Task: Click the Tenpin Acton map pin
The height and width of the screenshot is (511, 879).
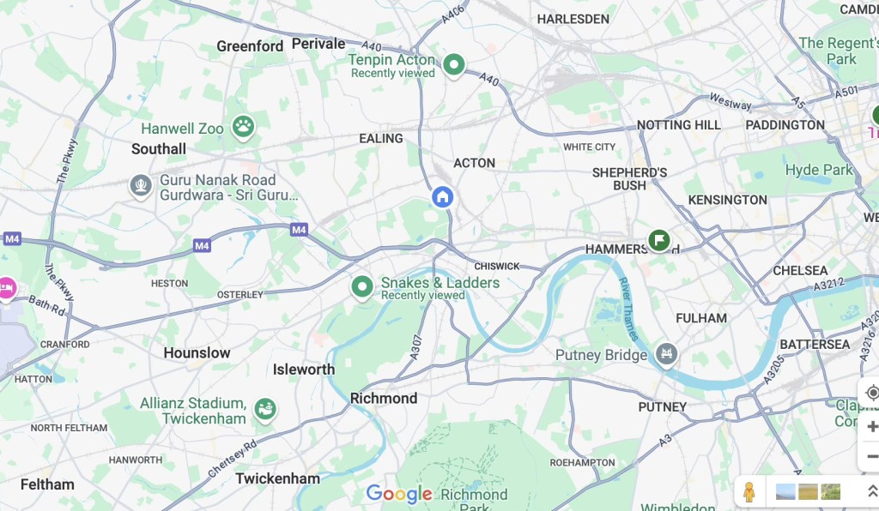Action: [x=453, y=65]
